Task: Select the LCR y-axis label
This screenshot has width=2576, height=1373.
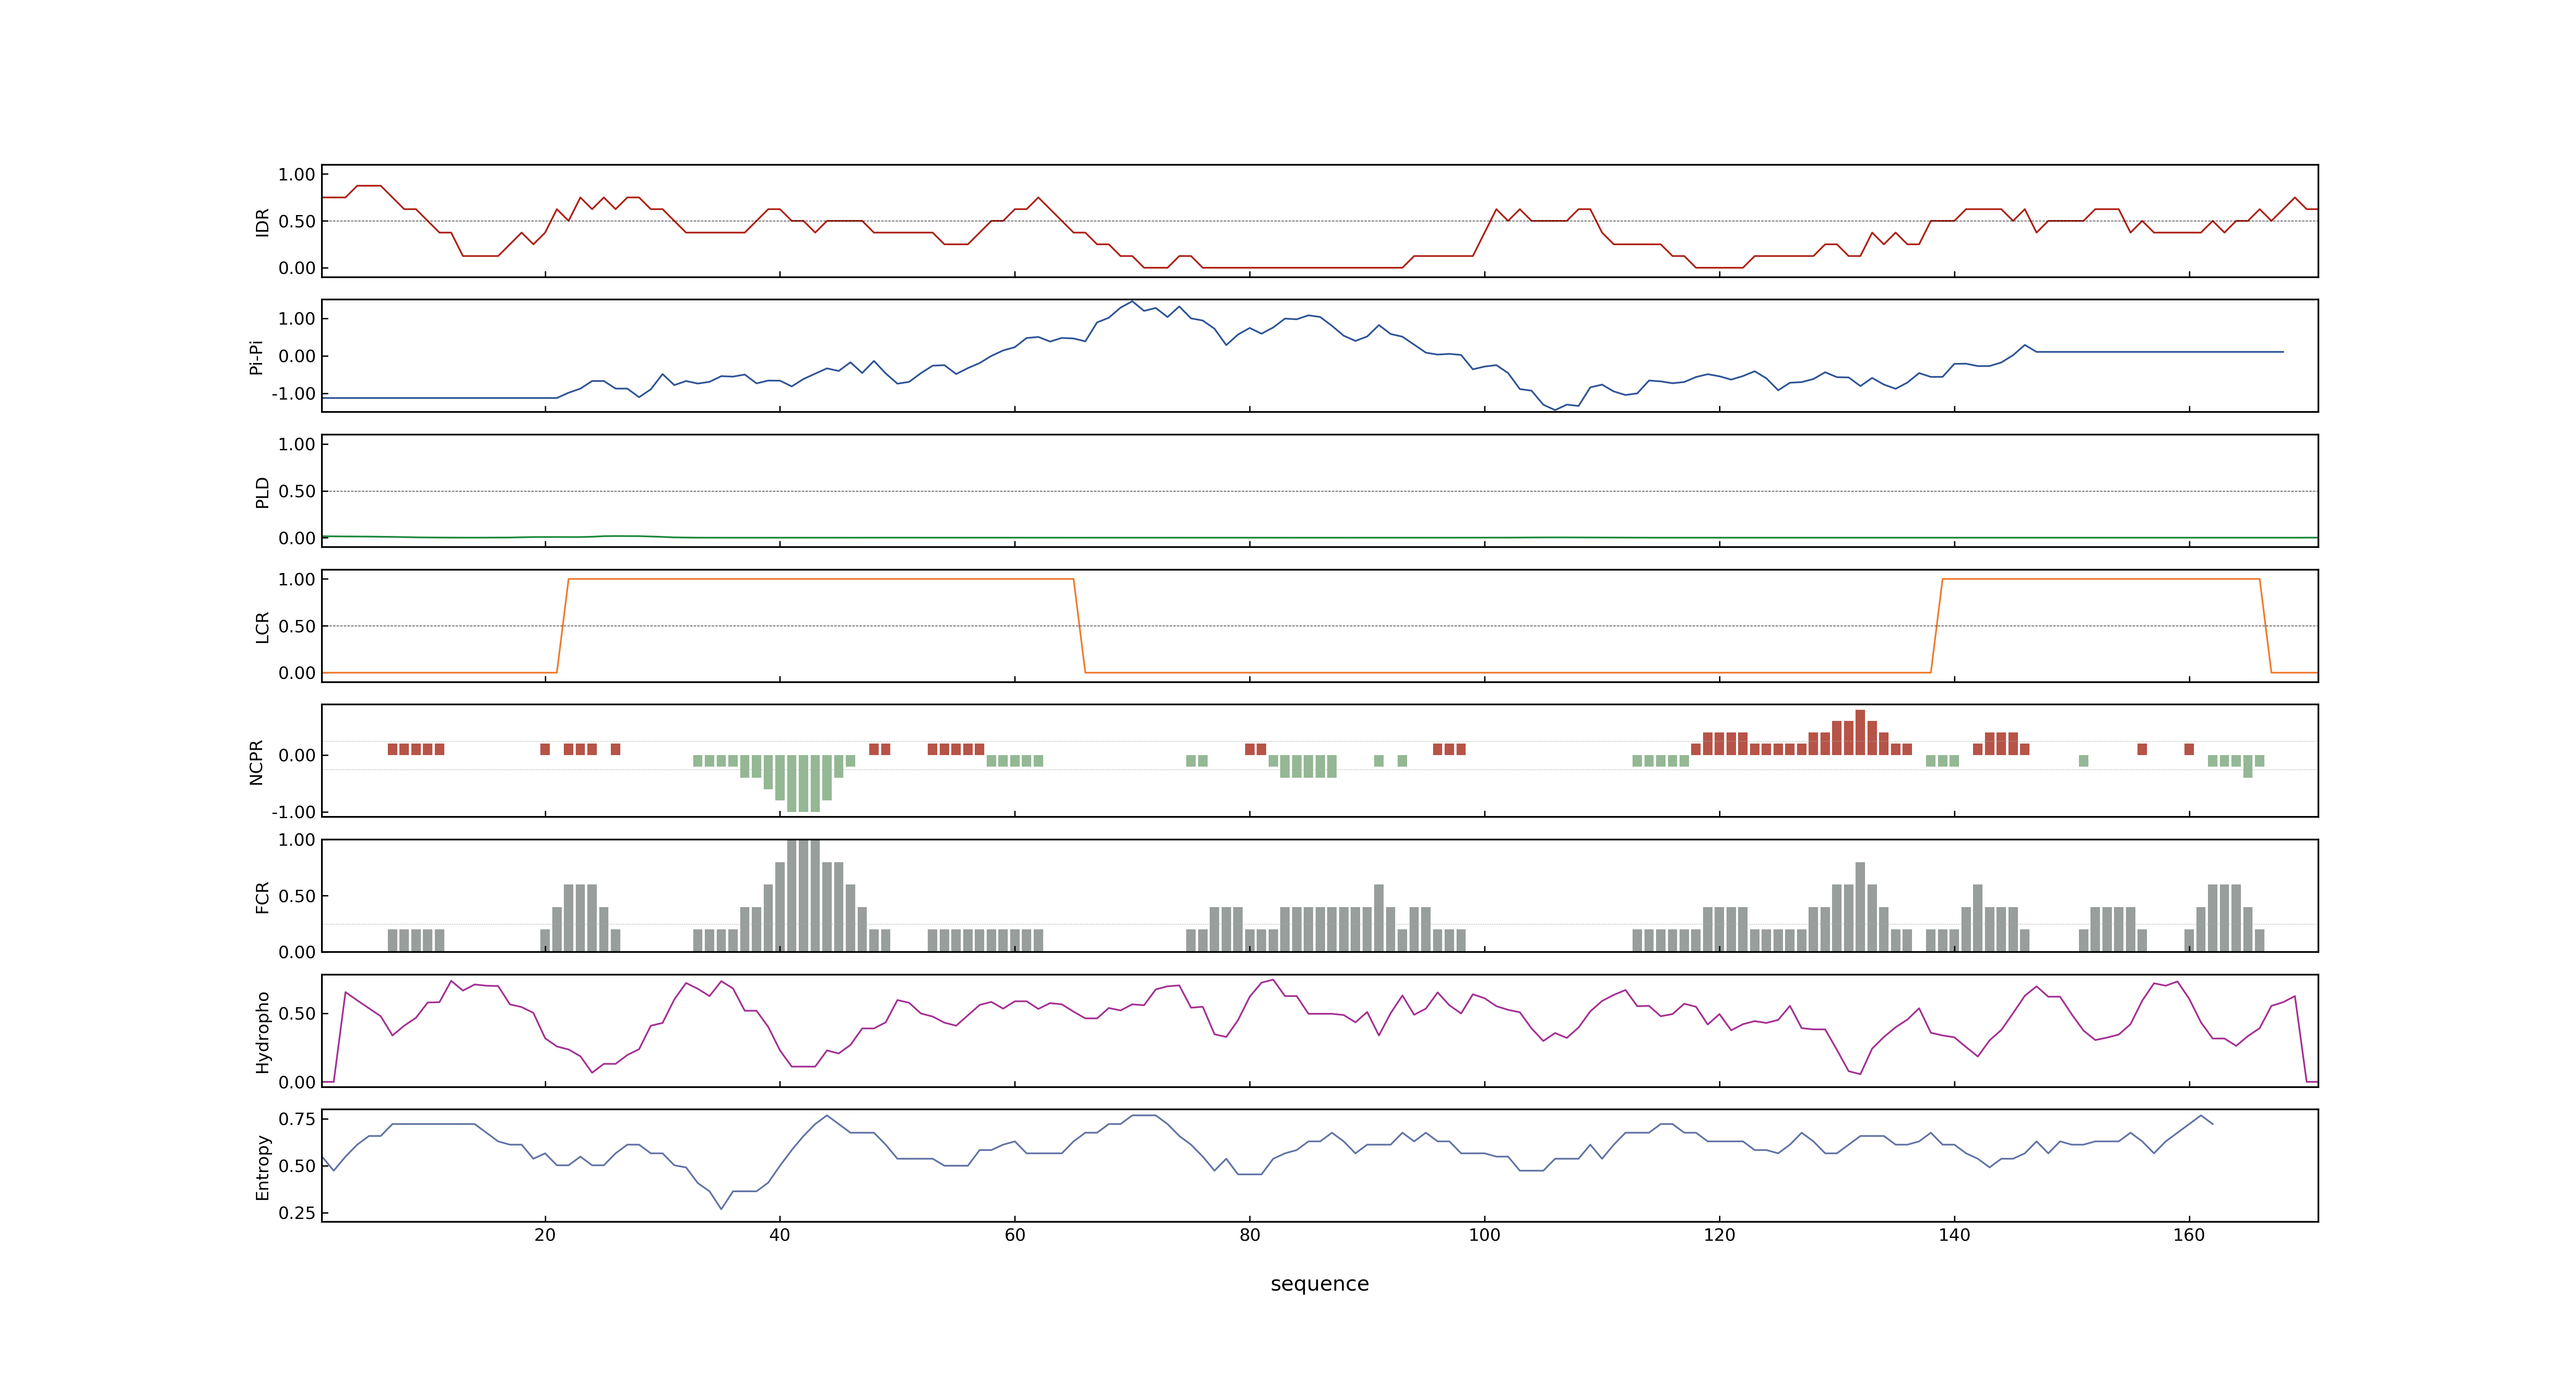Action: (262, 627)
